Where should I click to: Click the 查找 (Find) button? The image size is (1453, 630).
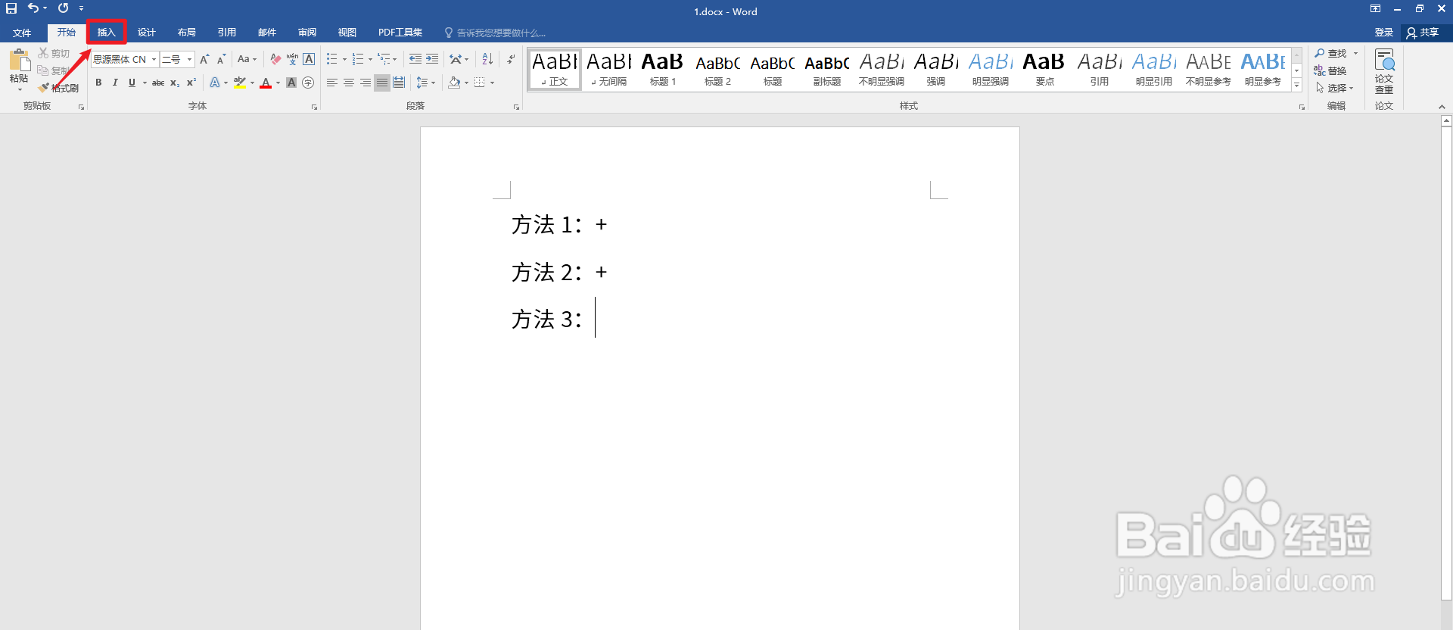tap(1336, 53)
